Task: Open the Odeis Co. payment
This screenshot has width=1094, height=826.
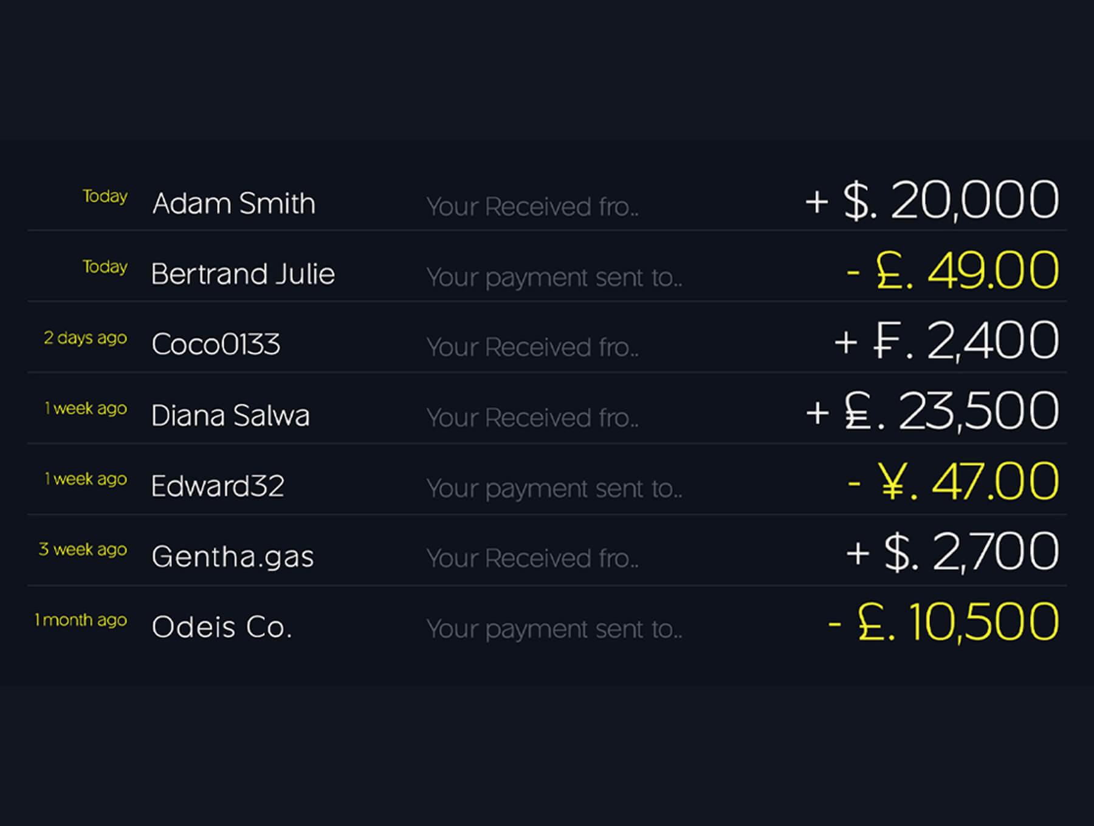Action: [x=222, y=627]
